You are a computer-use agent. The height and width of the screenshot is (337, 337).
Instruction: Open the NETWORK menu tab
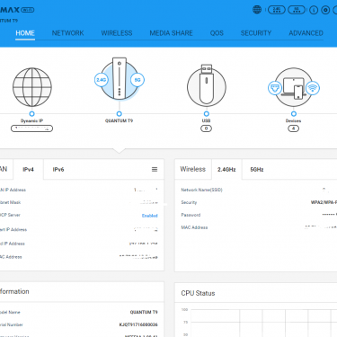coord(67,33)
